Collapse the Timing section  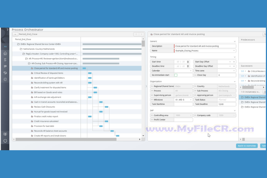point(235,57)
